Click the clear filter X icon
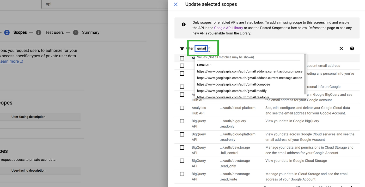Screen dimensions: 365x187 tap(341, 48)
